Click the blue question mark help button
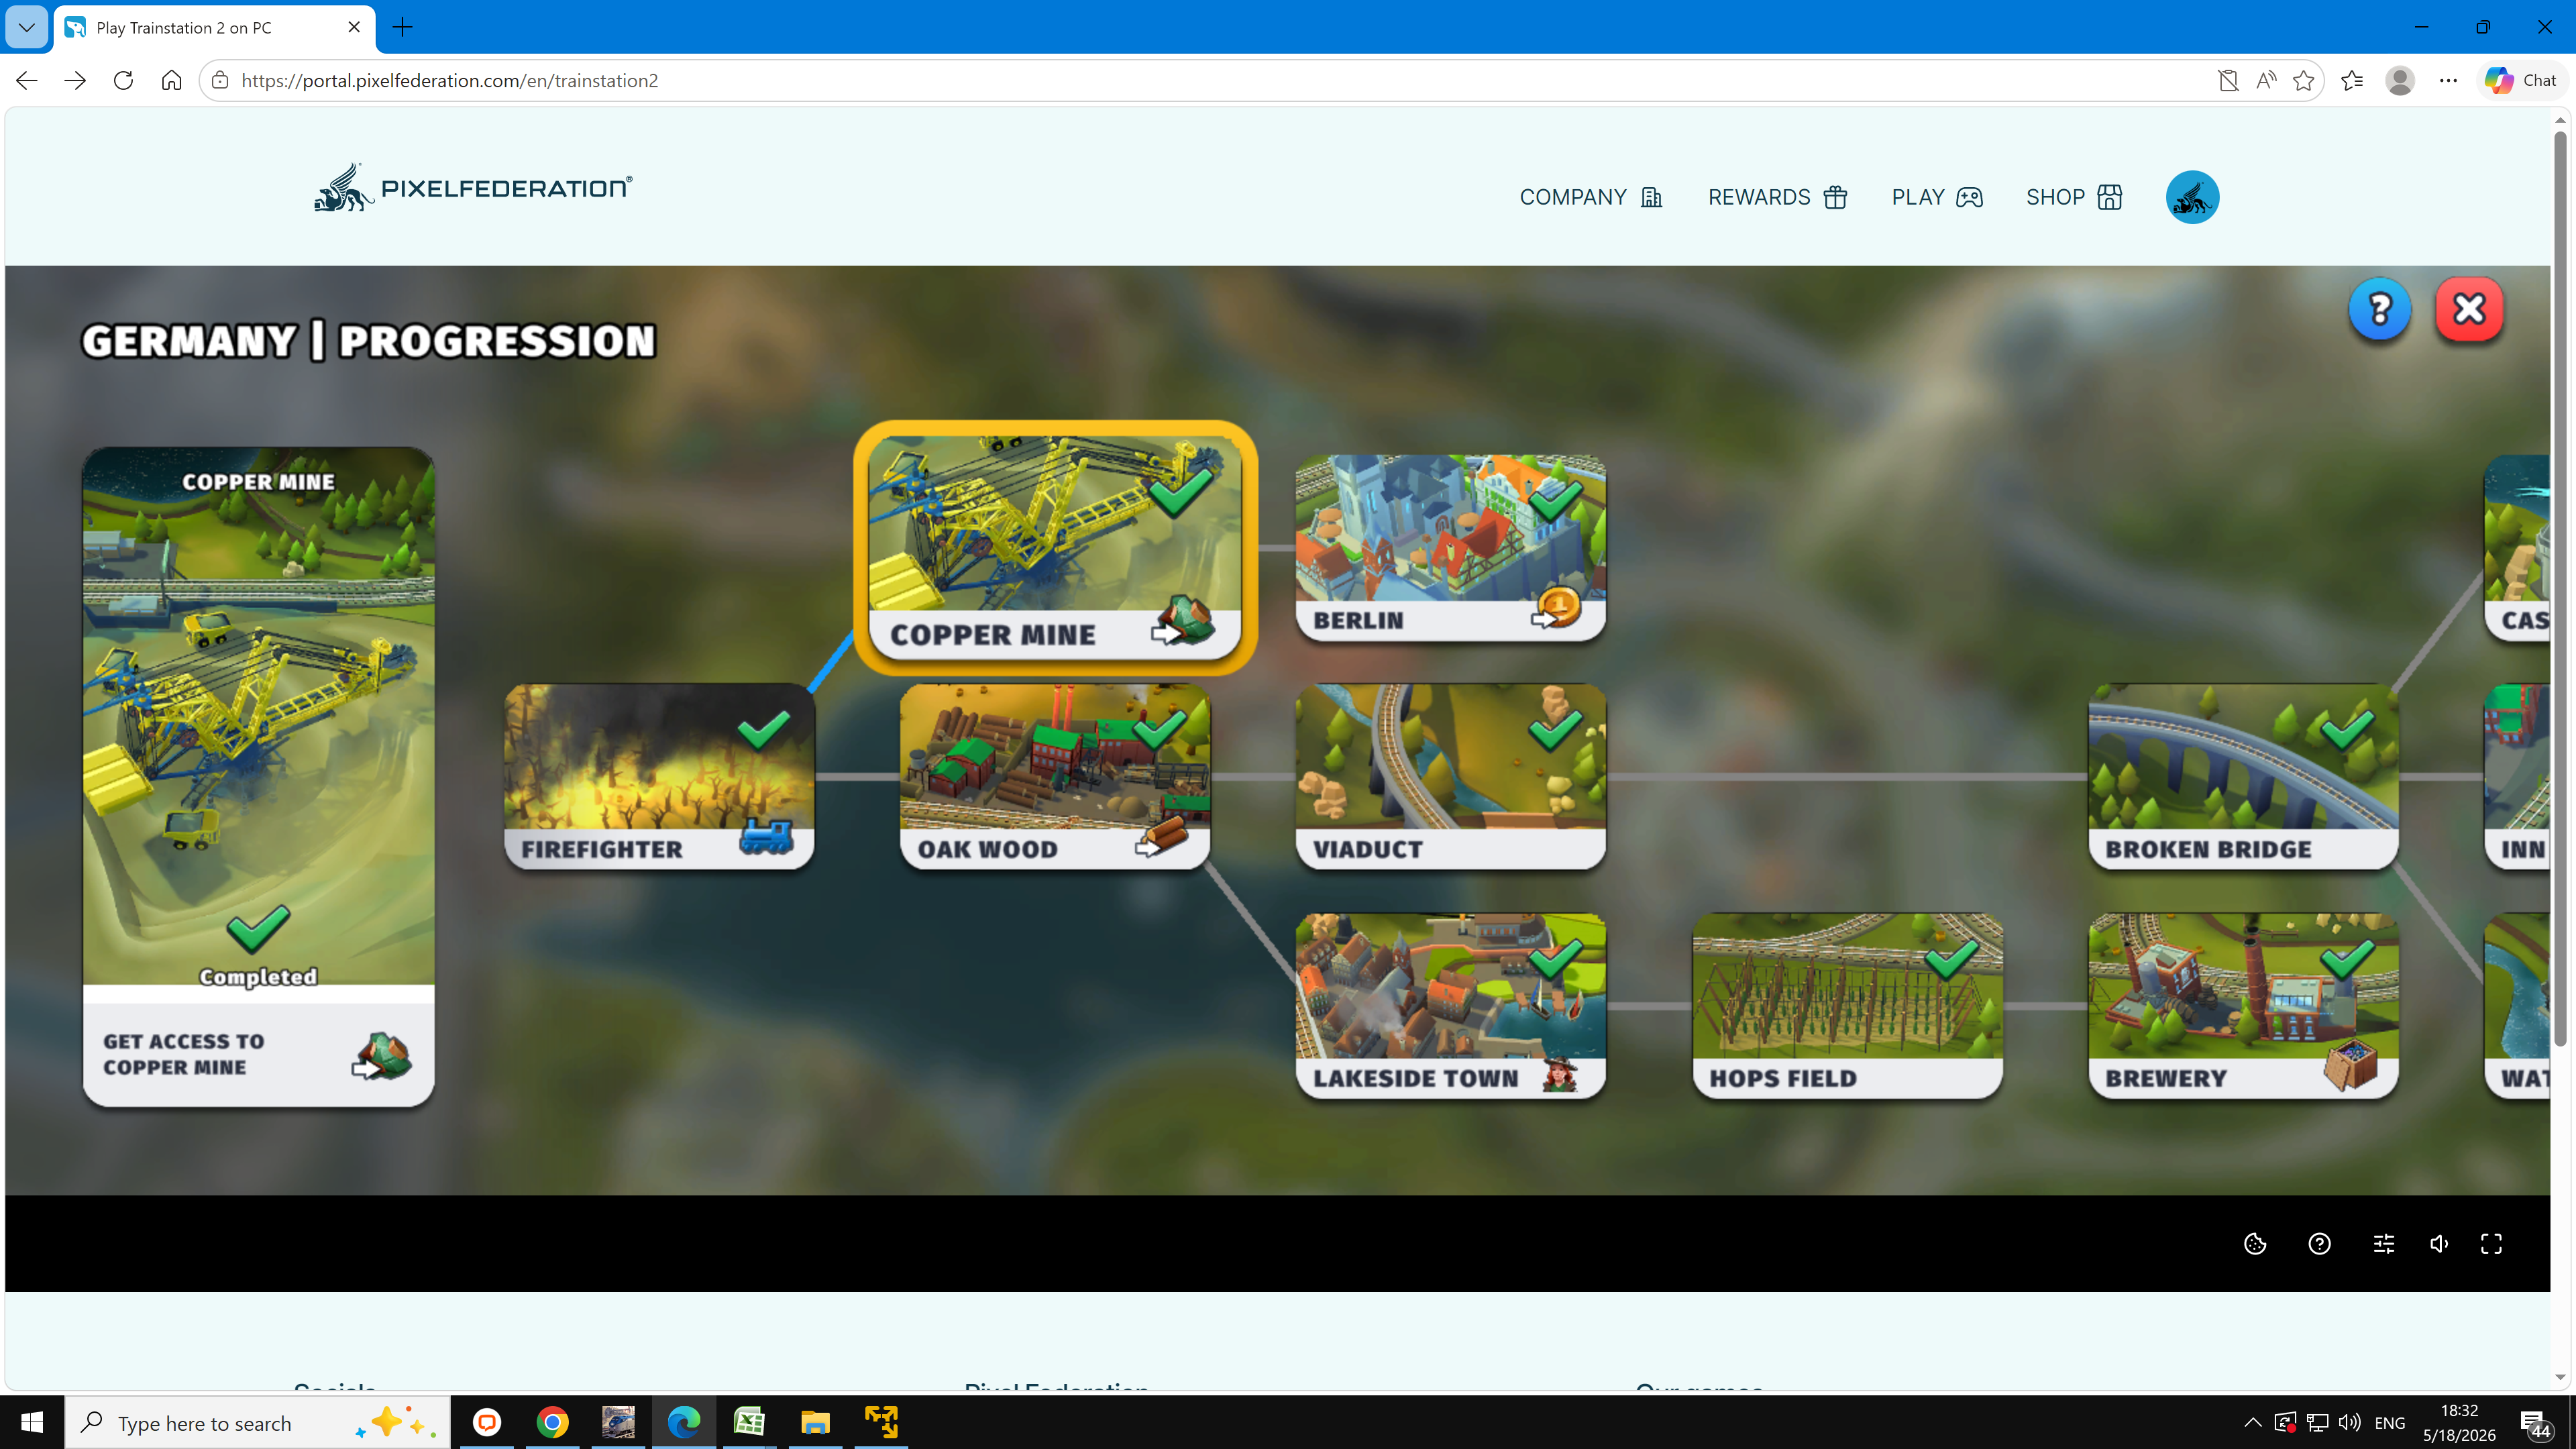 (2379, 310)
